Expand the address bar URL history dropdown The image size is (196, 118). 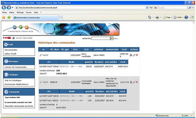point(146,8)
